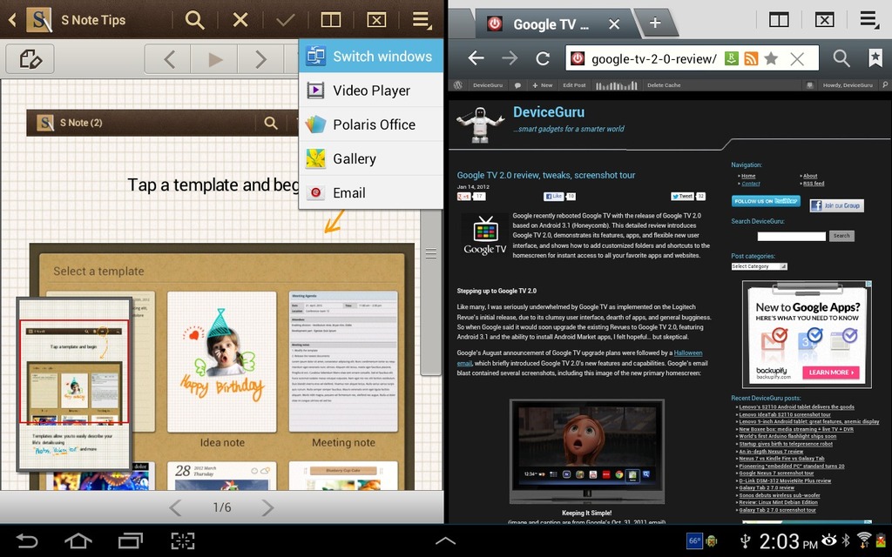This screenshot has height=557, width=892.
Task: Open search in S Note Tips toolbar
Action: tap(194, 20)
